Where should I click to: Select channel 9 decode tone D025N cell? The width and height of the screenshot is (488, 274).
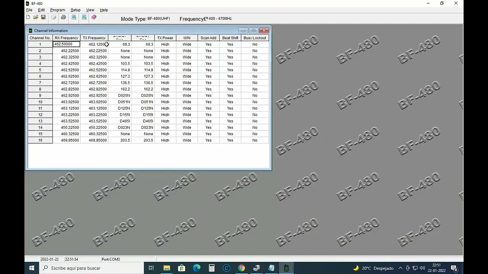(120, 96)
